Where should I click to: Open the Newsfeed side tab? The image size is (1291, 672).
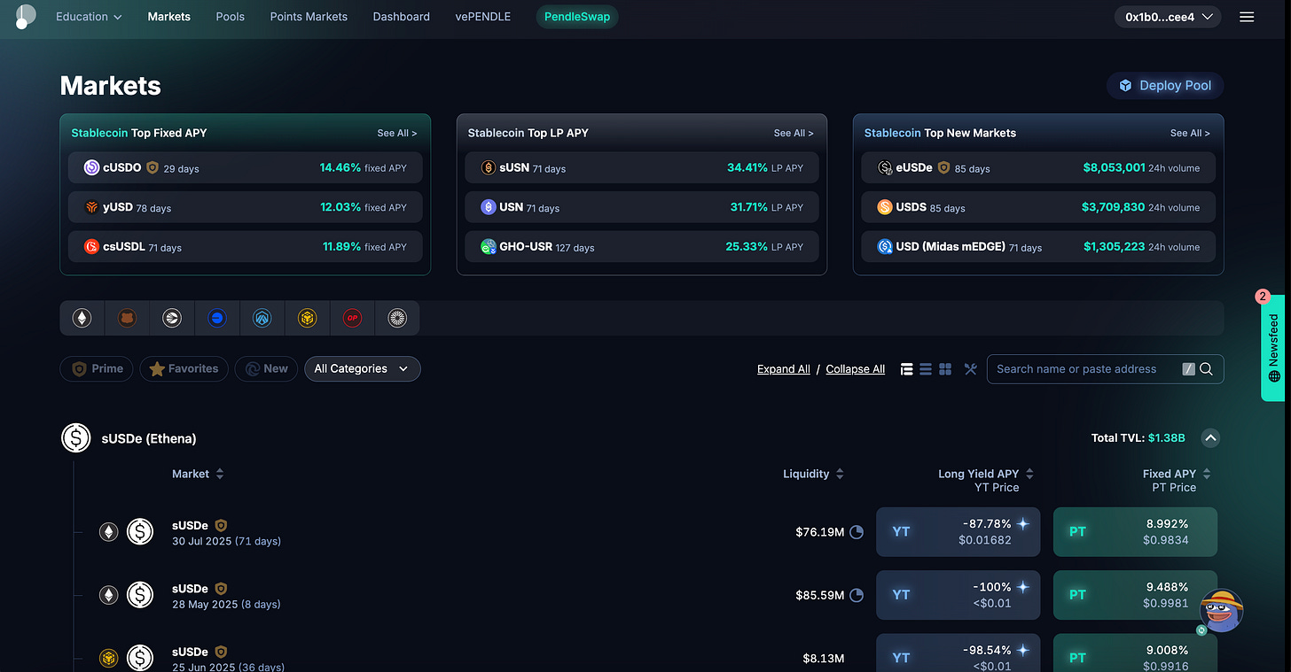[x=1273, y=347]
